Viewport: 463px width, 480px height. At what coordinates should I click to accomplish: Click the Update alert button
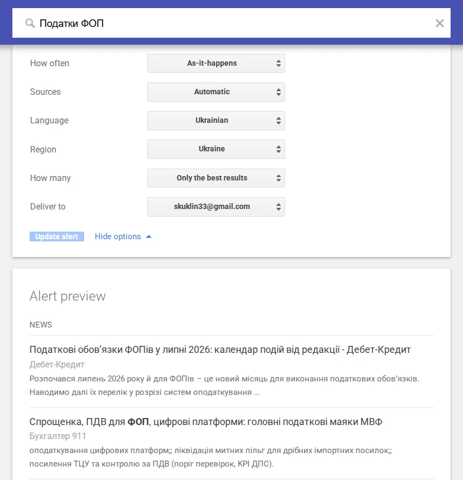pyautogui.click(x=57, y=236)
